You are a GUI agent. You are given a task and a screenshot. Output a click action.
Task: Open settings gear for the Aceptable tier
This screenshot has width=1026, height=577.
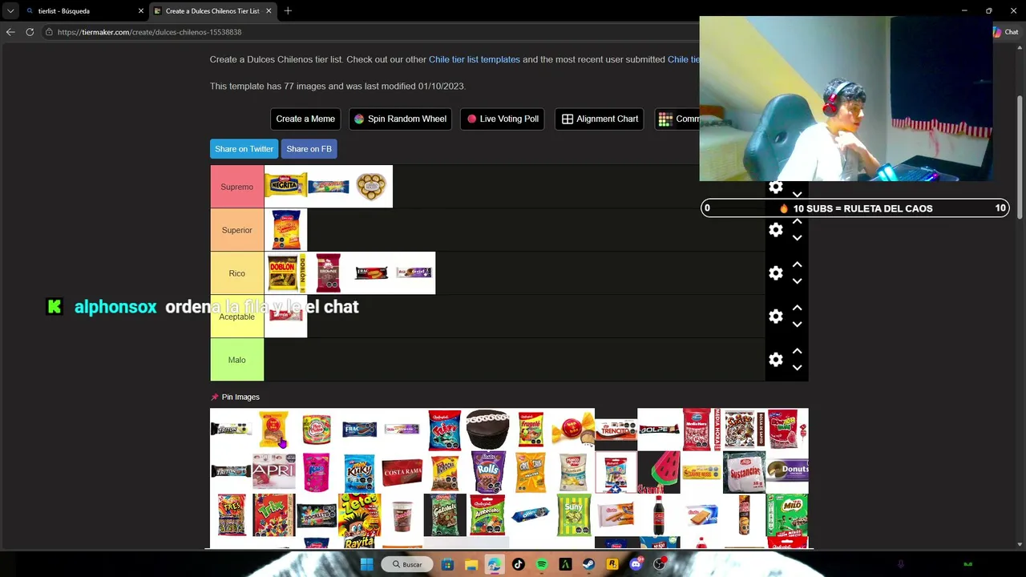(775, 317)
